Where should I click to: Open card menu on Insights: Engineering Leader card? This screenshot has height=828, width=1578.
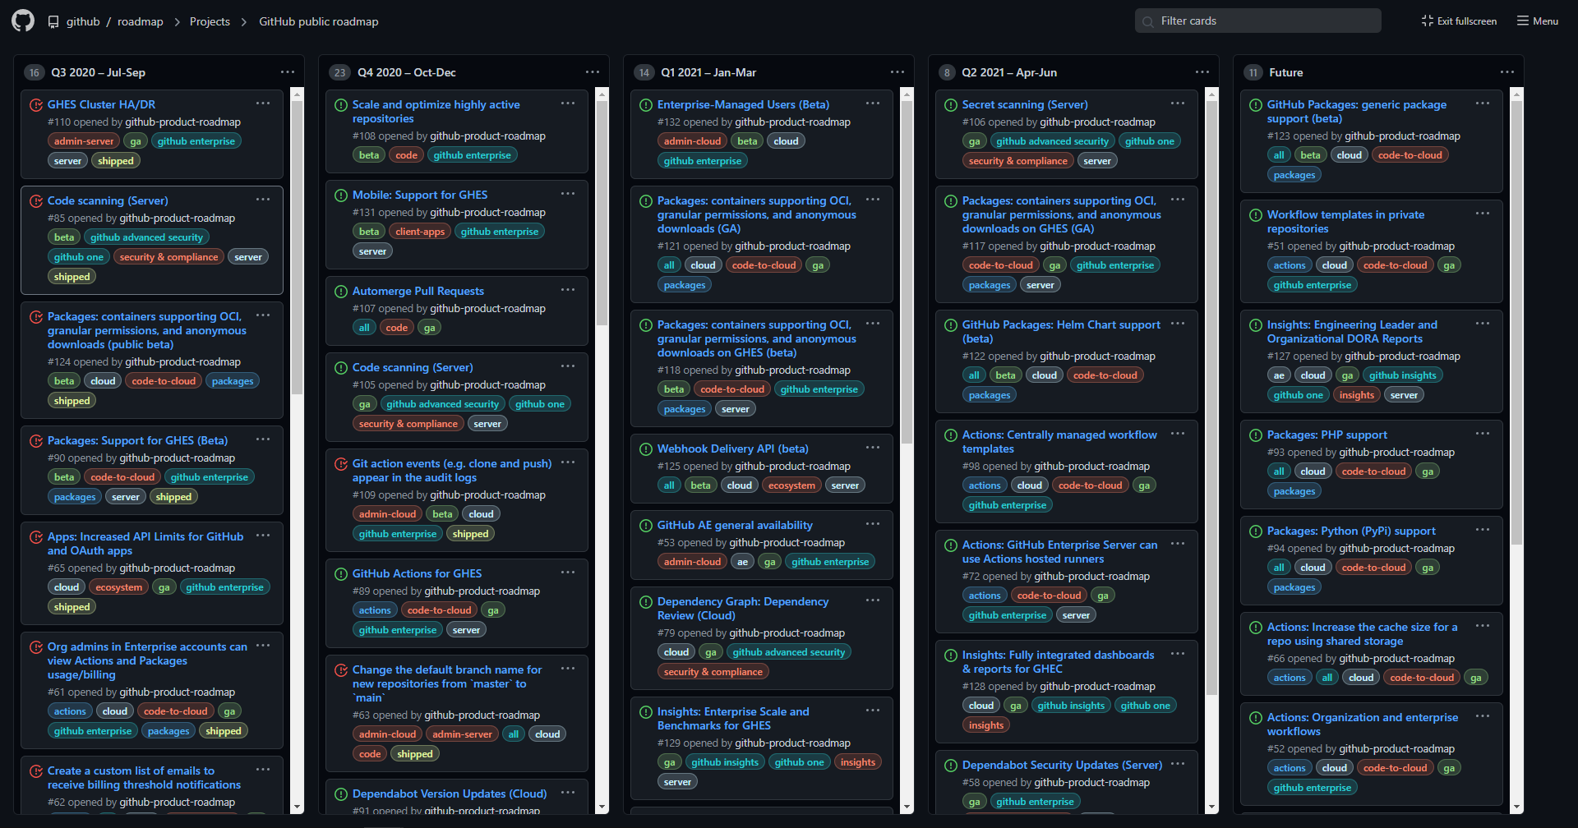[x=1483, y=324]
